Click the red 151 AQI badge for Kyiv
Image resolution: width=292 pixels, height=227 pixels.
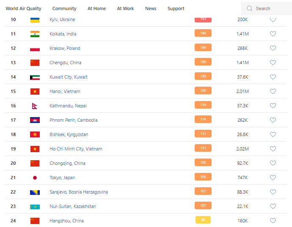click(x=203, y=19)
